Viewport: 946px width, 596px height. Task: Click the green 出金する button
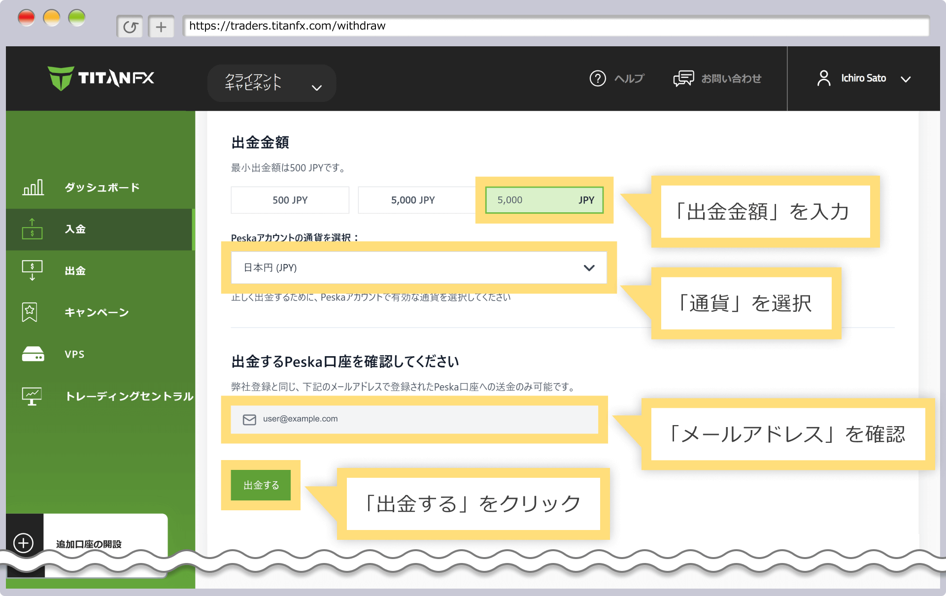point(261,485)
